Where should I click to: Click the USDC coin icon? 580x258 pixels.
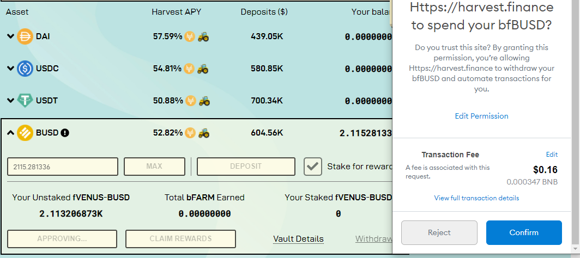tap(25, 68)
